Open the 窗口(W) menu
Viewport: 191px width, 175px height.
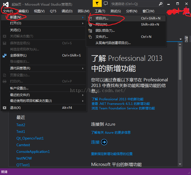tap(148, 11)
